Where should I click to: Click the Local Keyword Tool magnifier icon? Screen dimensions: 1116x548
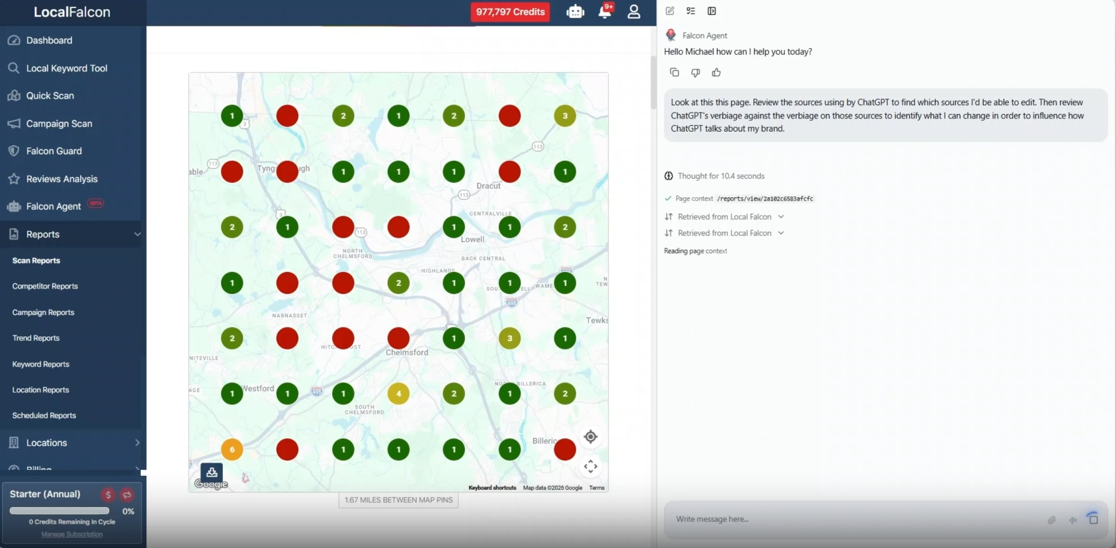tap(14, 68)
